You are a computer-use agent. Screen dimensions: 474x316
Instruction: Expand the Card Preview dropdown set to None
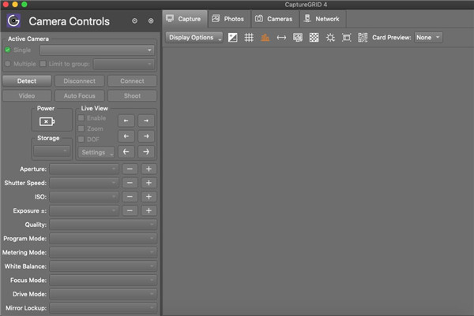[x=429, y=37]
